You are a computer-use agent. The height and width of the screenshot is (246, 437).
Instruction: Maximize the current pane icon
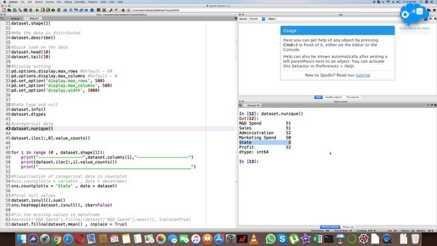(x=98, y=10)
